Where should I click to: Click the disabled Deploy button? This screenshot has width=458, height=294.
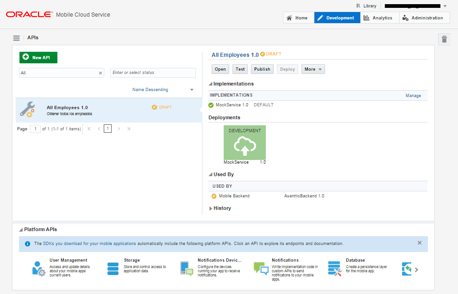[288, 69]
